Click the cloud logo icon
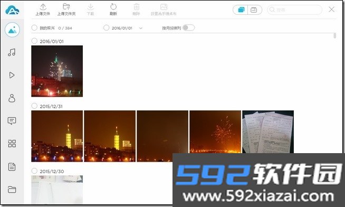 click(12, 10)
